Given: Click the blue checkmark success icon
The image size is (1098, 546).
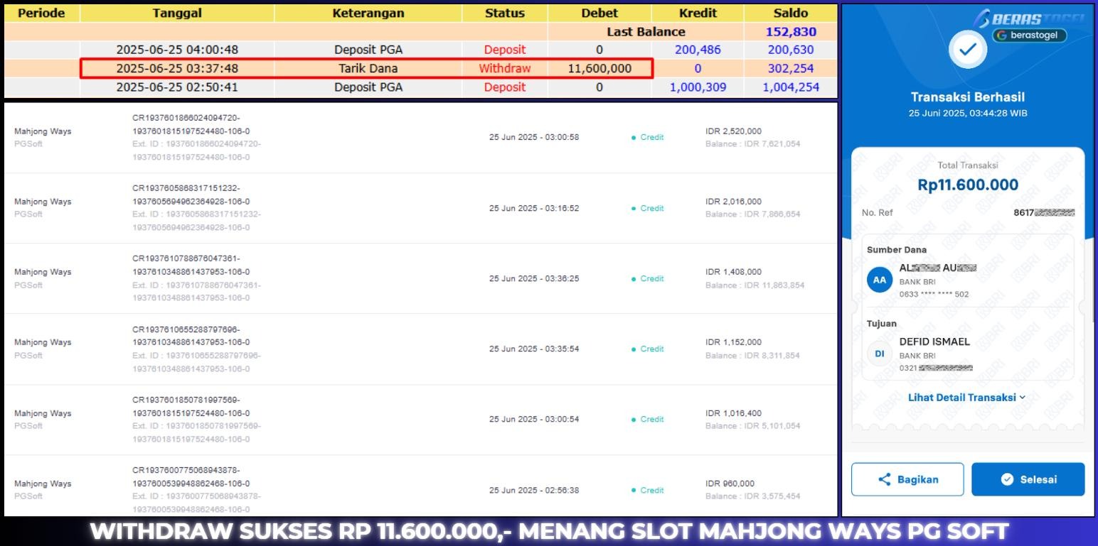Looking at the screenshot, I should click(x=968, y=49).
